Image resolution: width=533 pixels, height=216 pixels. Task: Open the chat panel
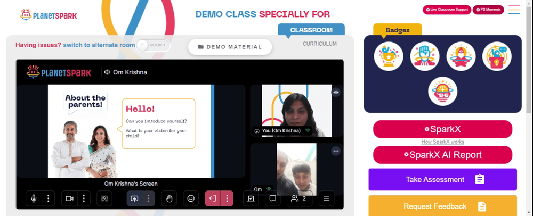[272, 198]
